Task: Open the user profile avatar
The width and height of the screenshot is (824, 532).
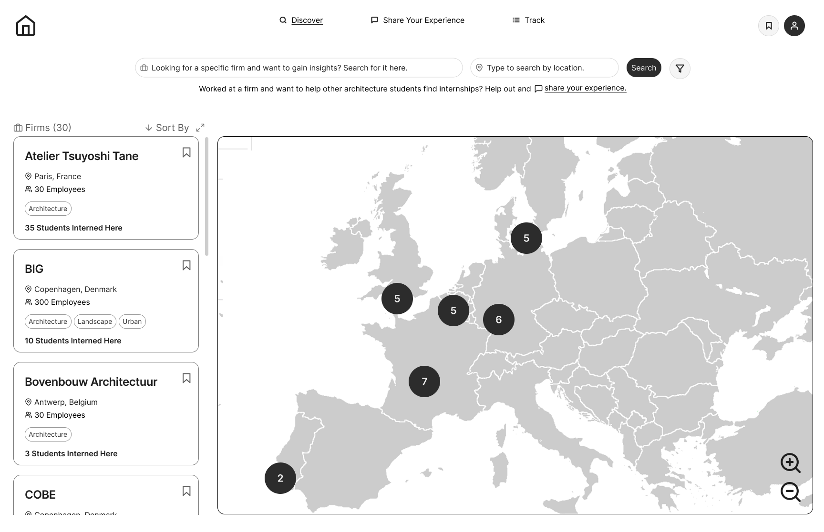Action: [794, 26]
